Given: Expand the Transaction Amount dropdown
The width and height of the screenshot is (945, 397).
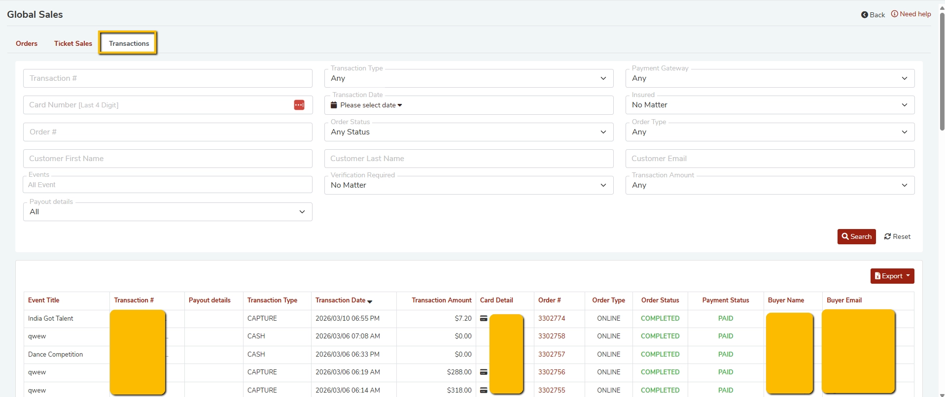Looking at the screenshot, I should click(x=770, y=185).
